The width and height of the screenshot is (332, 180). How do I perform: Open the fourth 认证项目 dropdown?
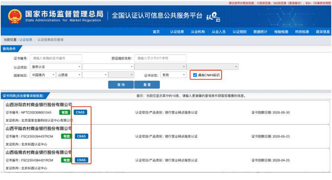pyautogui.click(x=213, y=67)
